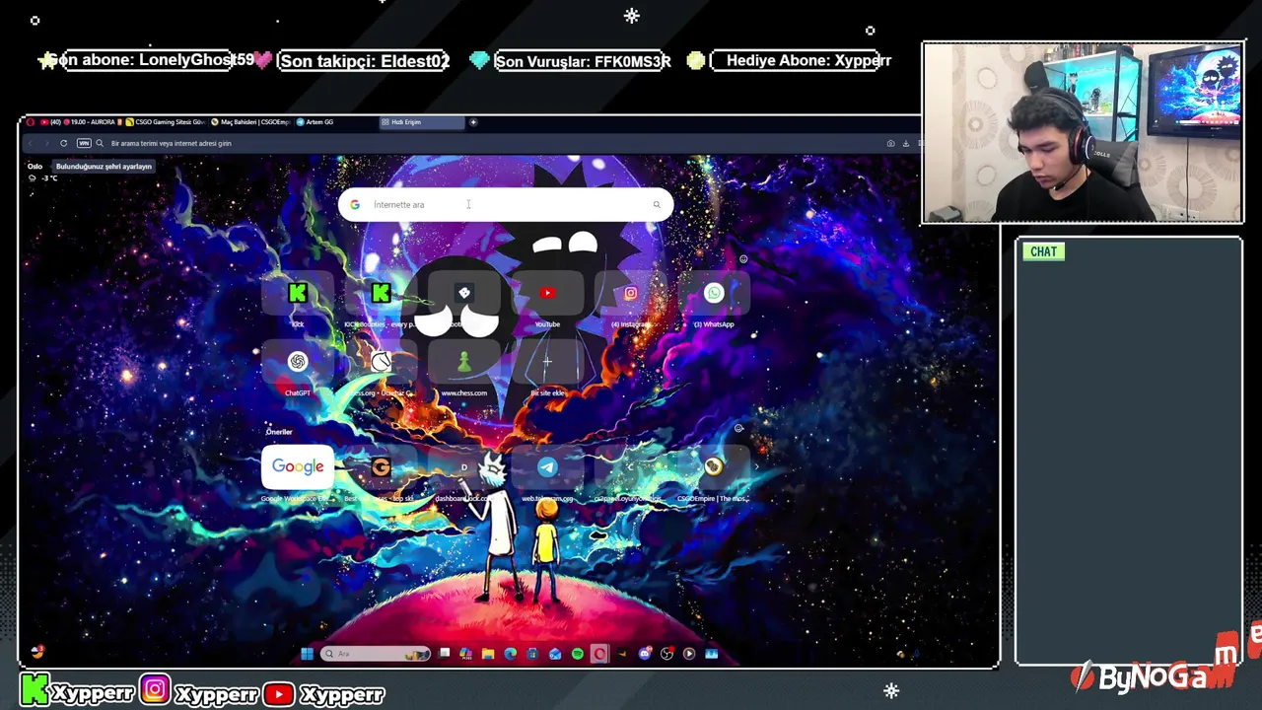Open the Windows Start button on the taskbar

[x=307, y=654]
